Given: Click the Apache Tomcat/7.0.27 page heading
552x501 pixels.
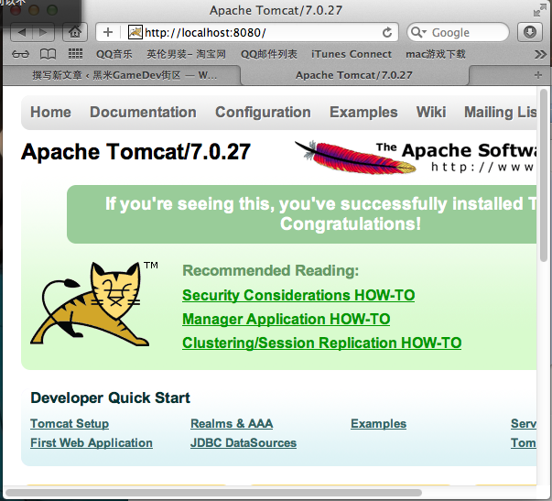Looking at the screenshot, I should point(135,152).
